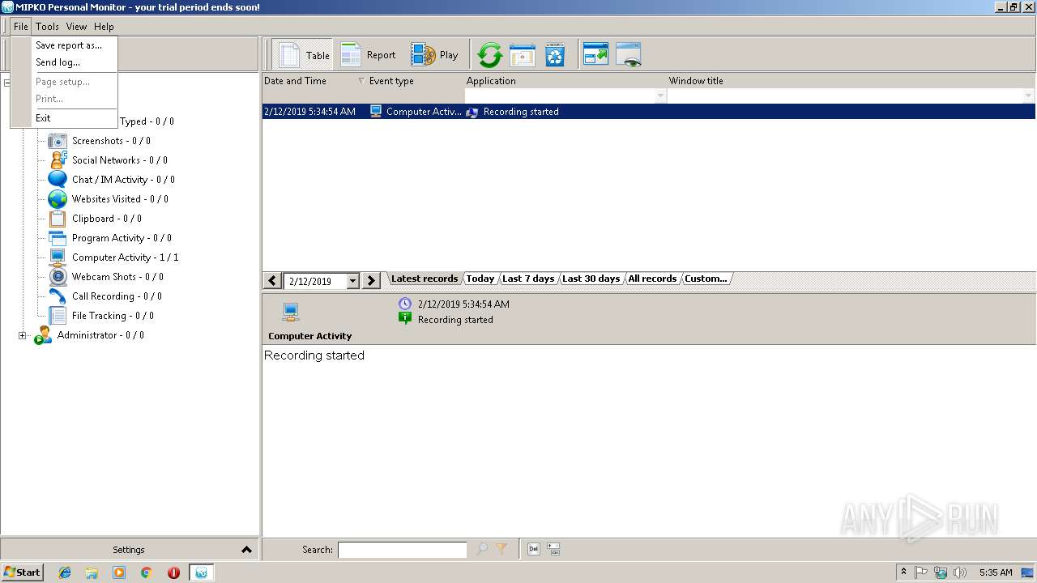The height and width of the screenshot is (583, 1037).
Task: Choose Exit from the File menu
Action: coord(43,118)
